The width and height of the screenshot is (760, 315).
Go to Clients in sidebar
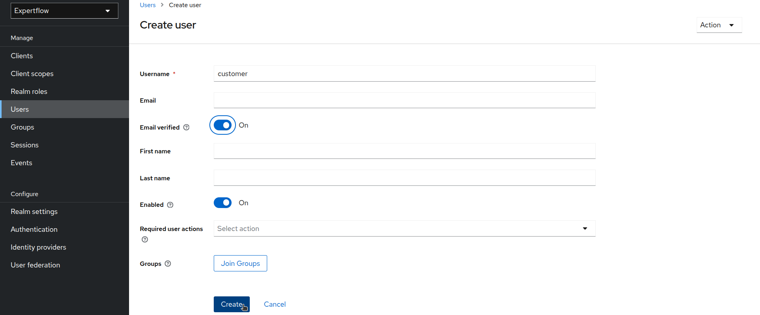point(22,56)
